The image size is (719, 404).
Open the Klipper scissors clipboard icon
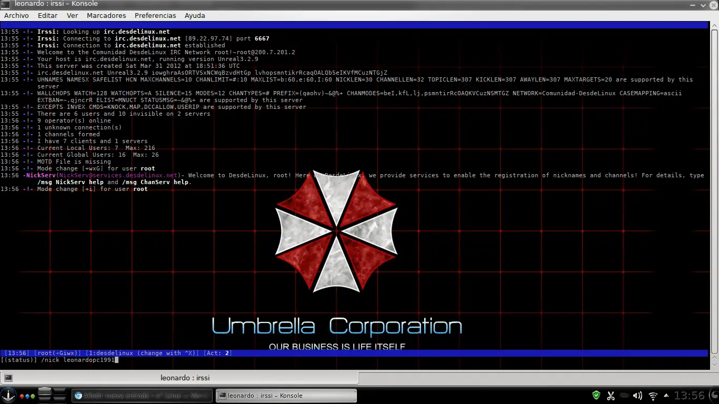pyautogui.click(x=611, y=396)
